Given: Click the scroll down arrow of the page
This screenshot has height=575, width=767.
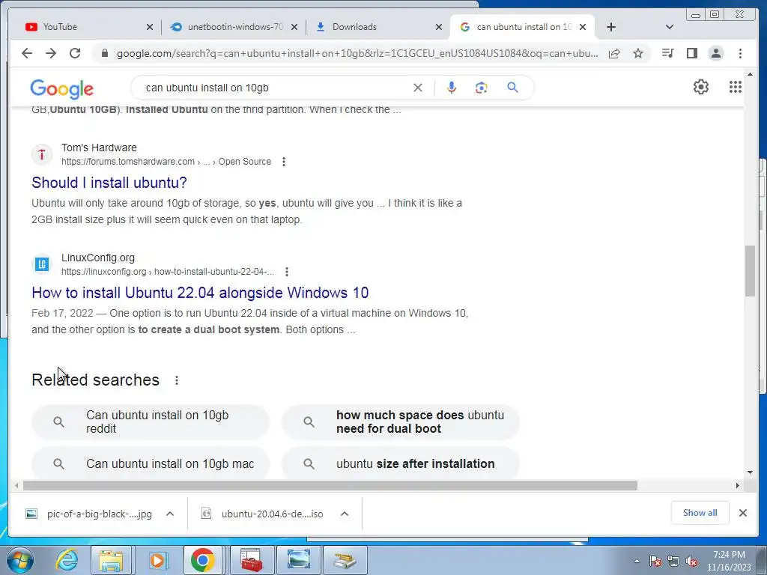Looking at the screenshot, I should 750,472.
